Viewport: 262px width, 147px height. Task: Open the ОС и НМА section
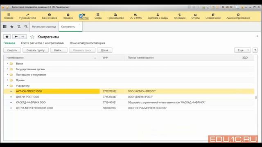coord(136,16)
